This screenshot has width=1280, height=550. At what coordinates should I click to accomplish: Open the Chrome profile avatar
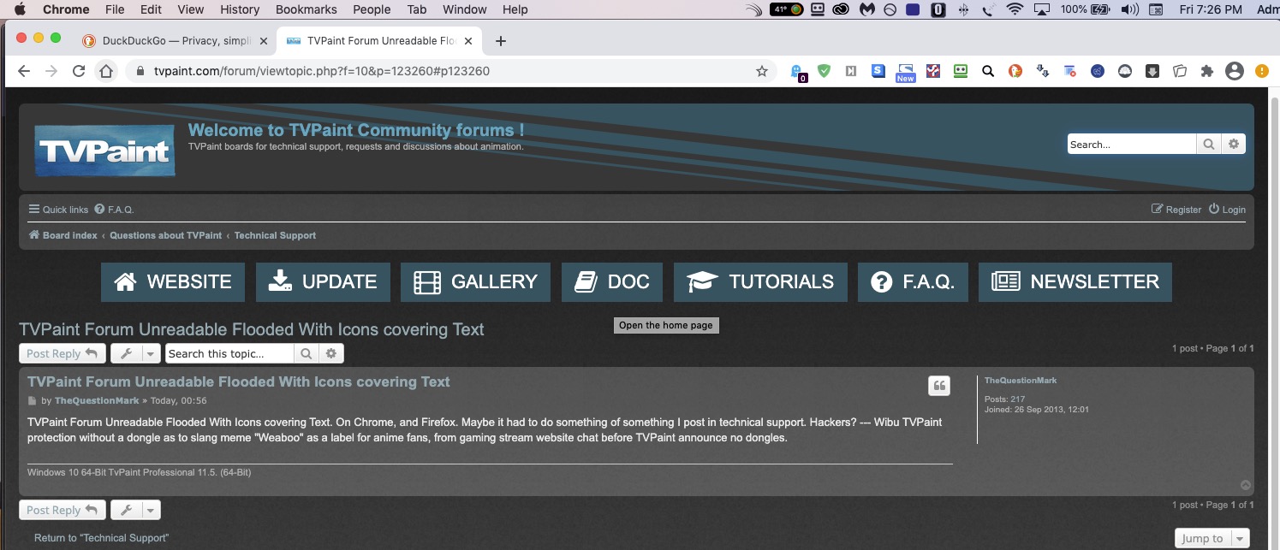(x=1234, y=71)
